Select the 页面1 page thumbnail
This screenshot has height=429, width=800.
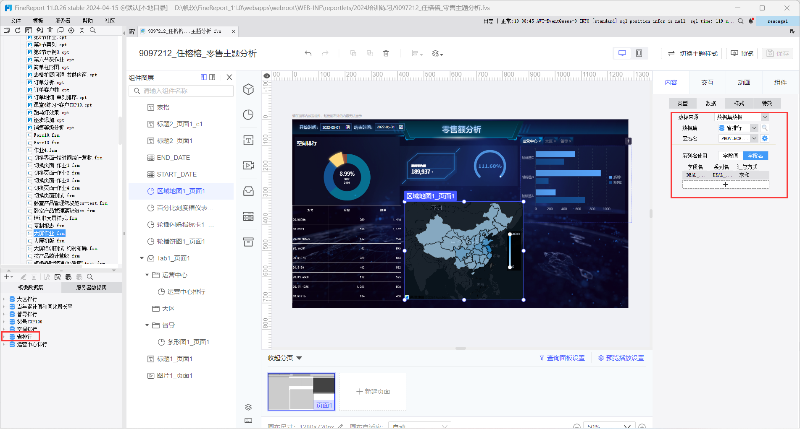click(x=301, y=391)
